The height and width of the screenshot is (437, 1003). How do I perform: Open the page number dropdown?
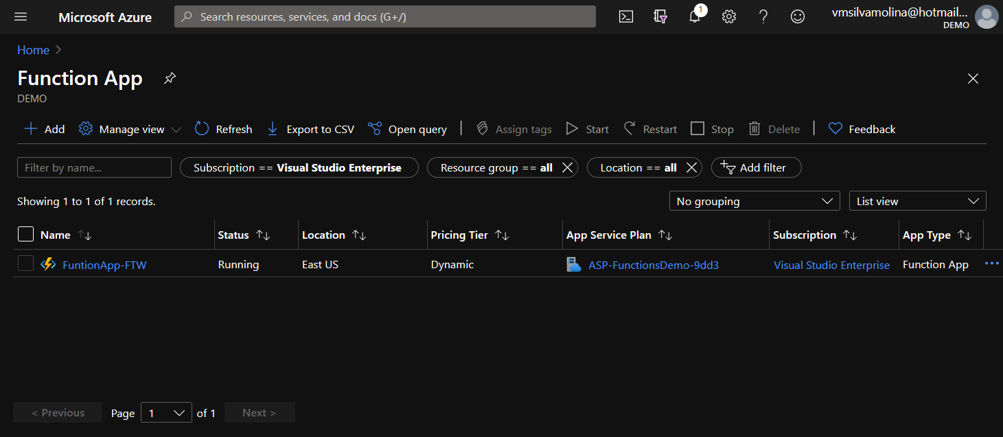click(x=166, y=412)
